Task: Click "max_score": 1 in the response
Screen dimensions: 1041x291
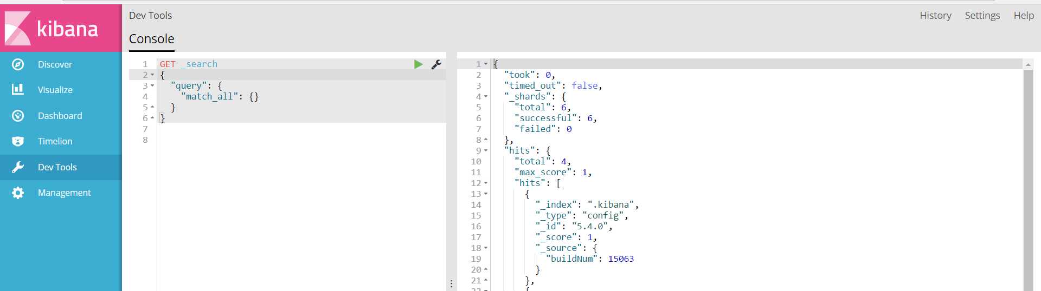Action: pyautogui.click(x=553, y=172)
